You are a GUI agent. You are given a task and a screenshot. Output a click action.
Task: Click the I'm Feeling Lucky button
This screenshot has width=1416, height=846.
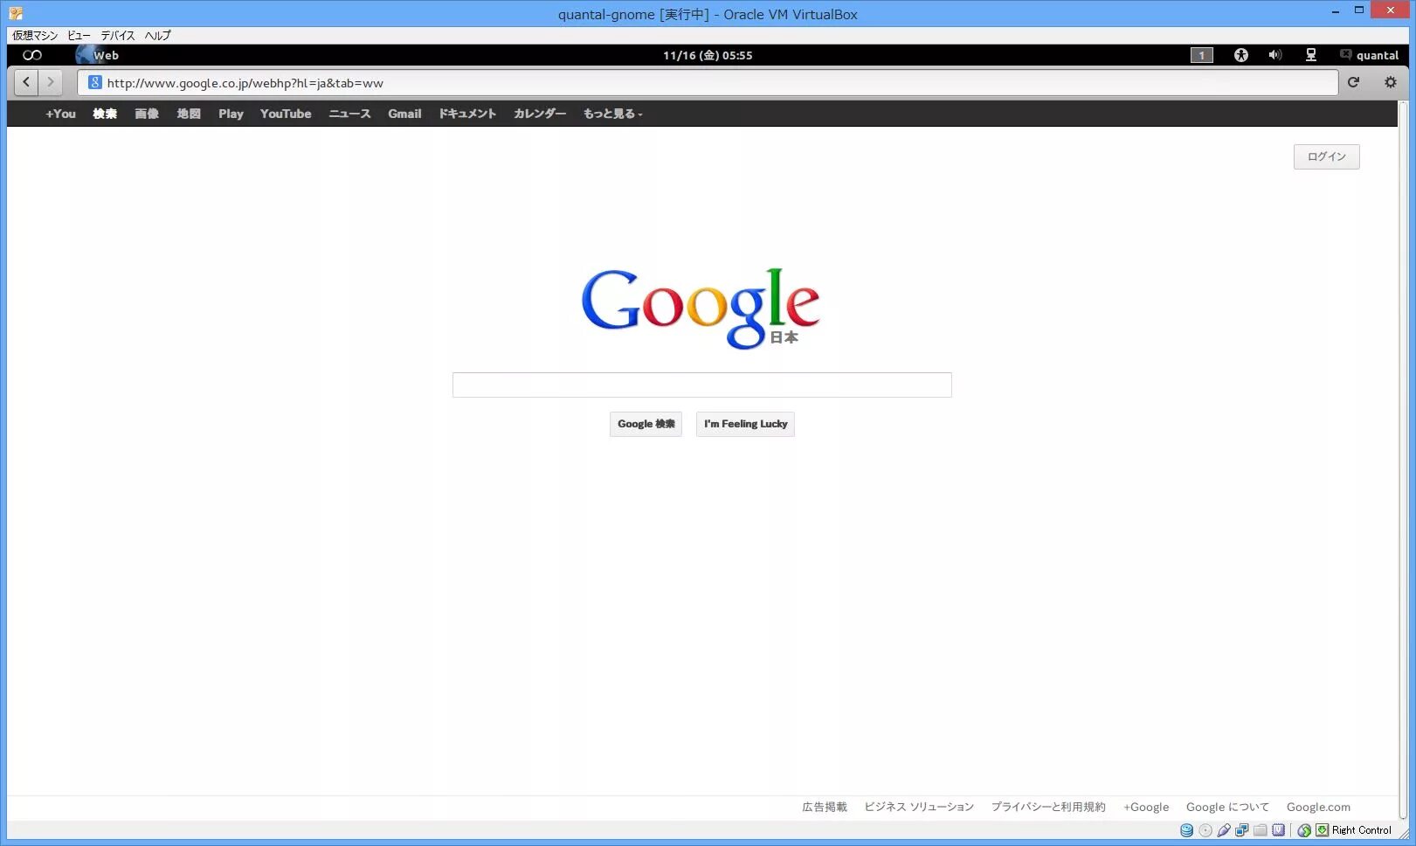tap(745, 424)
